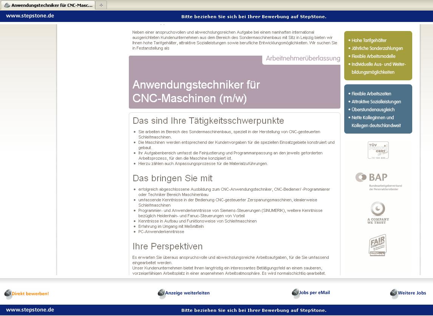Click the job title Anwendungstechniker für CNC-Maschinen (m/w)
This screenshot has height=316, width=433.
(196, 91)
